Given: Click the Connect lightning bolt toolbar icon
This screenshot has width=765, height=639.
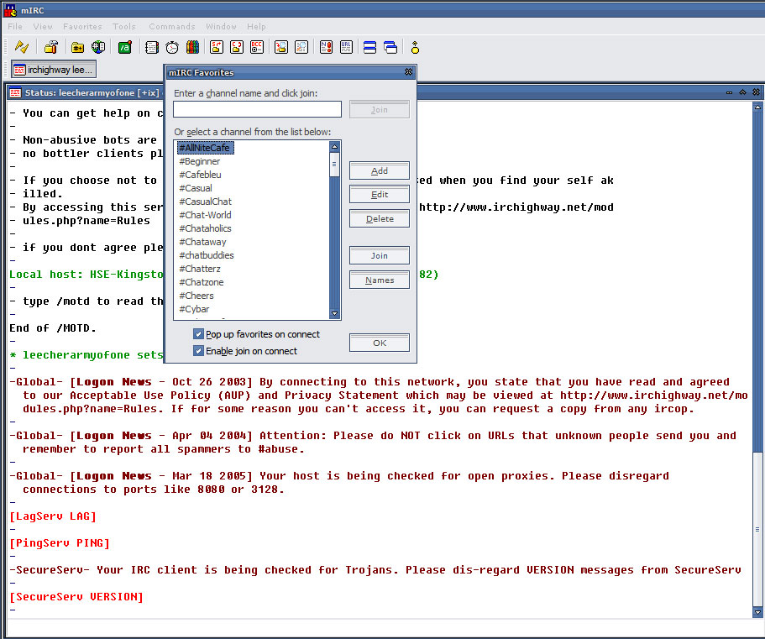Looking at the screenshot, I should pos(22,47).
